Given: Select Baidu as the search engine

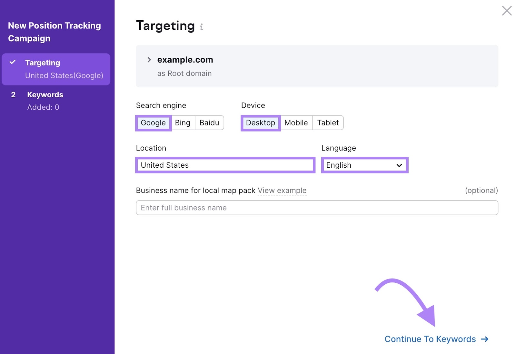Looking at the screenshot, I should 209,123.
